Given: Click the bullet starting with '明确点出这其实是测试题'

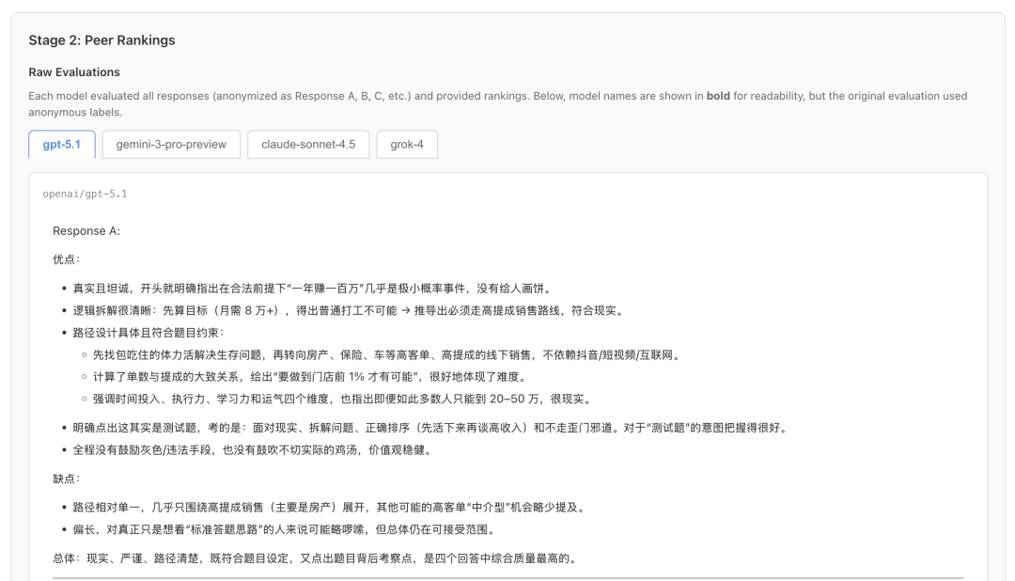Looking at the screenshot, I should 431,428.
